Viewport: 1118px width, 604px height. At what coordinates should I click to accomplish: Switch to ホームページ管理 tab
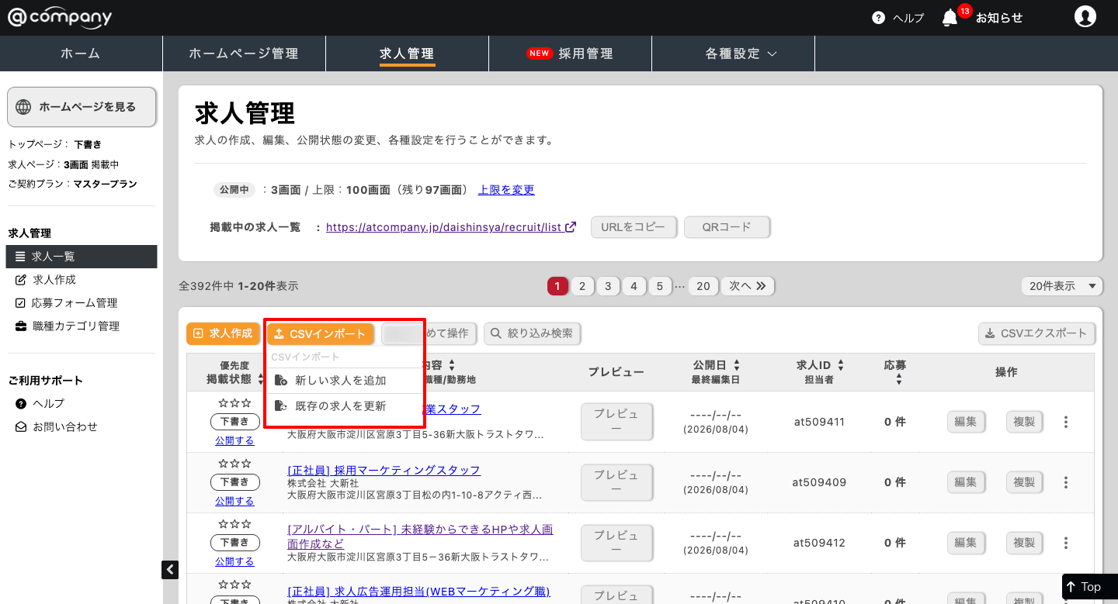coord(244,53)
